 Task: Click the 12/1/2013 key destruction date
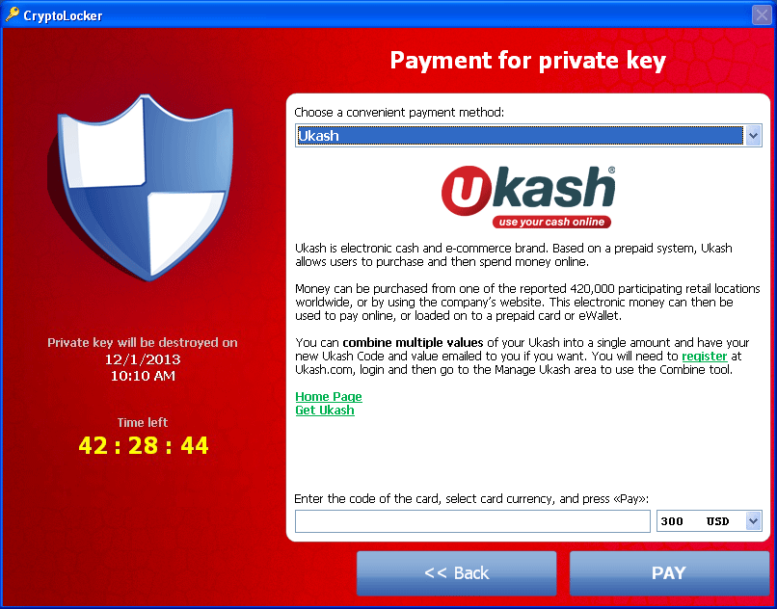[143, 359]
